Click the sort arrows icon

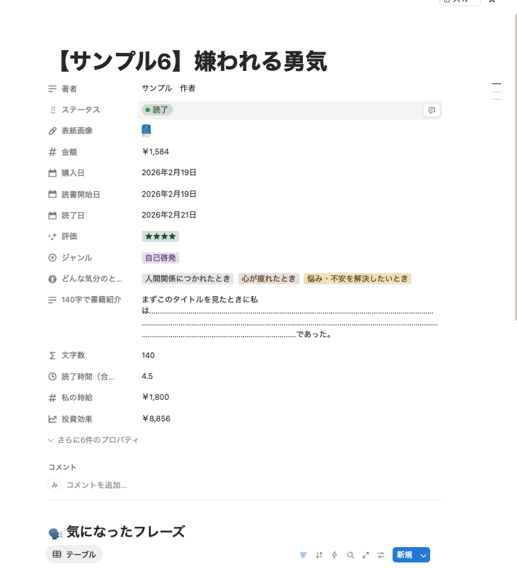coord(319,555)
